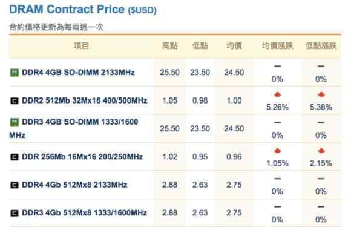Open the DDR4 4GB SO-DIMM 2133MHz link
Viewport: 351px width, 227px height.
tap(78, 73)
